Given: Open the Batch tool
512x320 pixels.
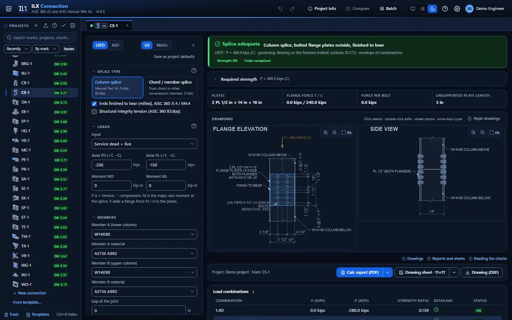Looking at the screenshot, I should click(x=388, y=9).
